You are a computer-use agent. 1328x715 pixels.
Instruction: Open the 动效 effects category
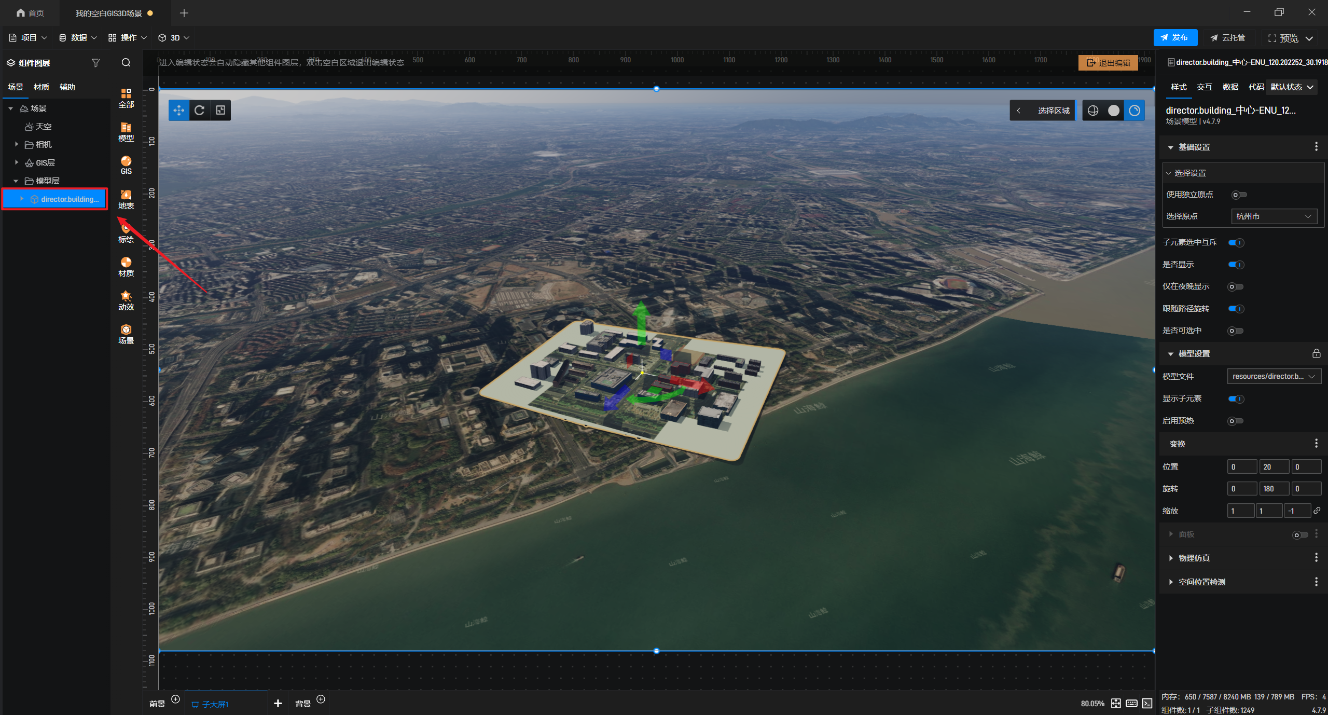126,300
